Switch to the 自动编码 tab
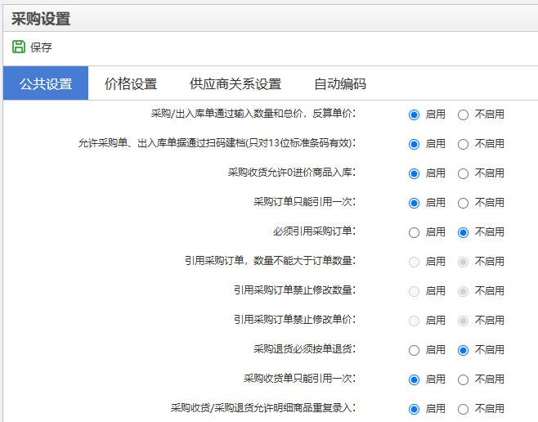Image resolution: width=538 pixels, height=422 pixels. point(340,83)
